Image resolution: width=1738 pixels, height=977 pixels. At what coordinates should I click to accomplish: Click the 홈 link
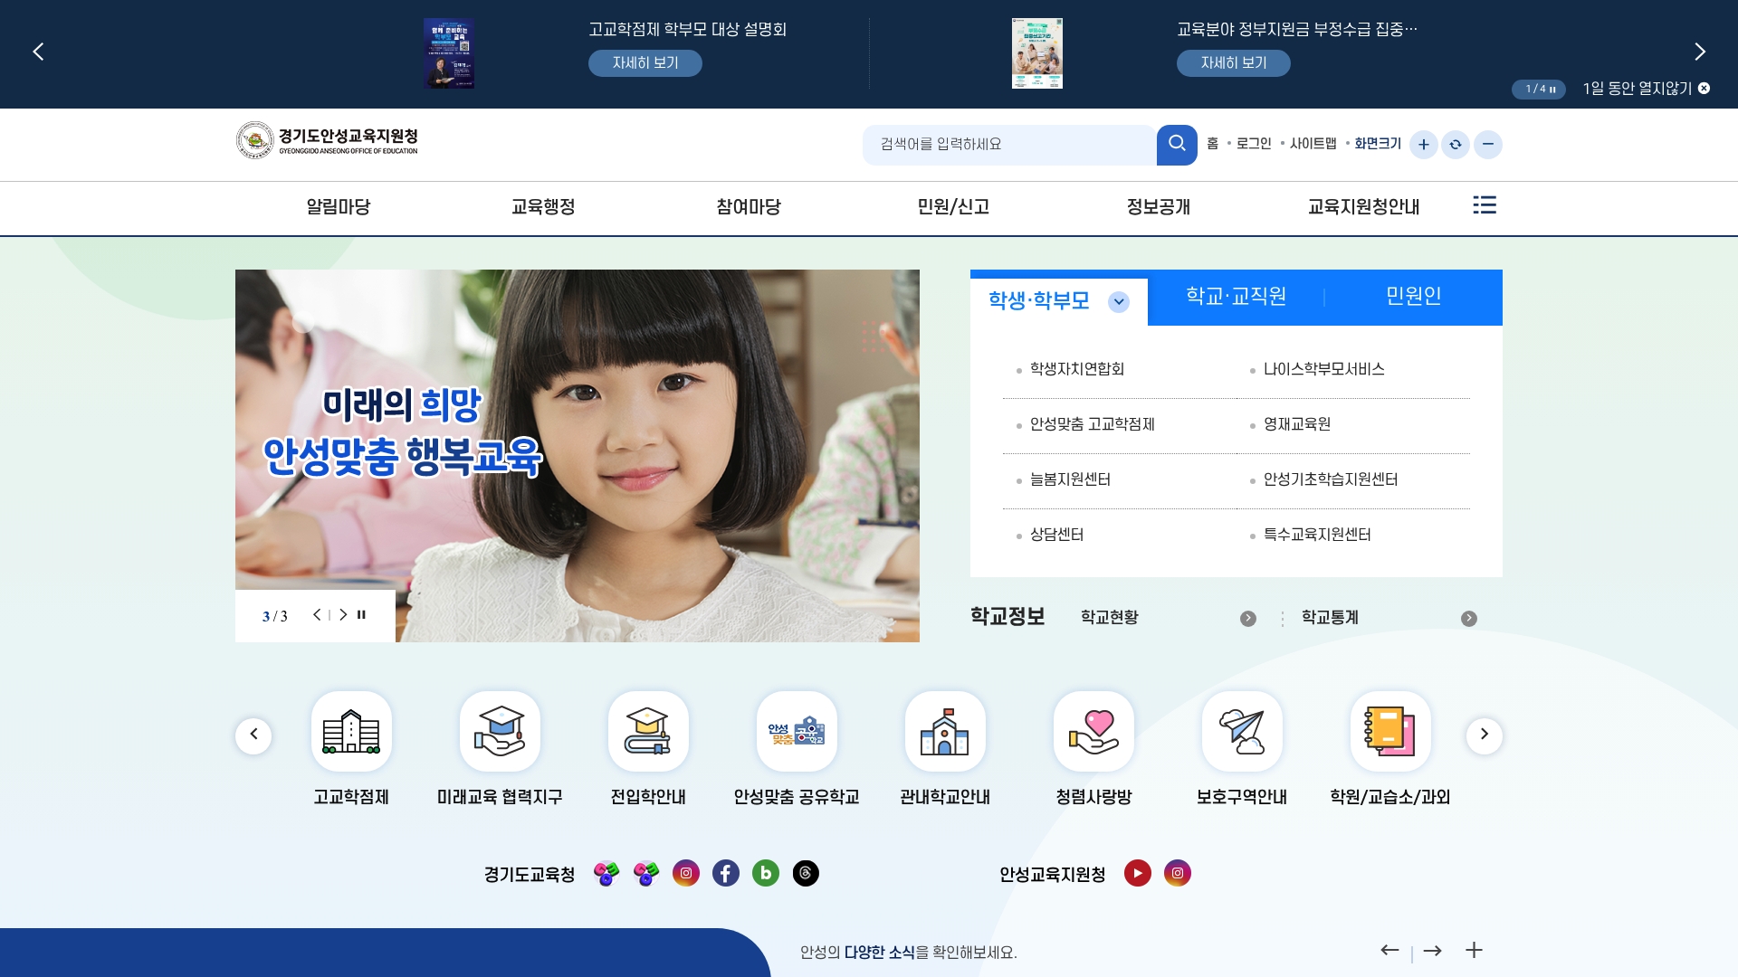point(1213,144)
